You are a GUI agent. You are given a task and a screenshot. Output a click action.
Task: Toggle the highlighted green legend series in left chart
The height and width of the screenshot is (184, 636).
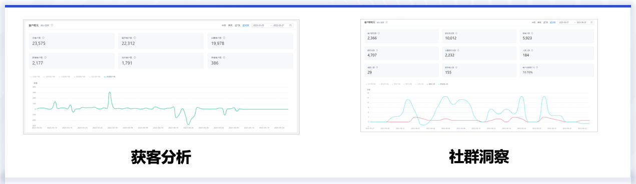click(x=110, y=76)
